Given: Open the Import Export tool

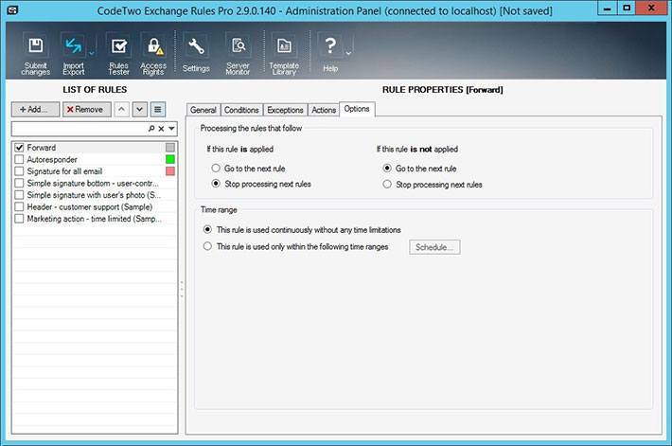Looking at the screenshot, I should [x=73, y=55].
